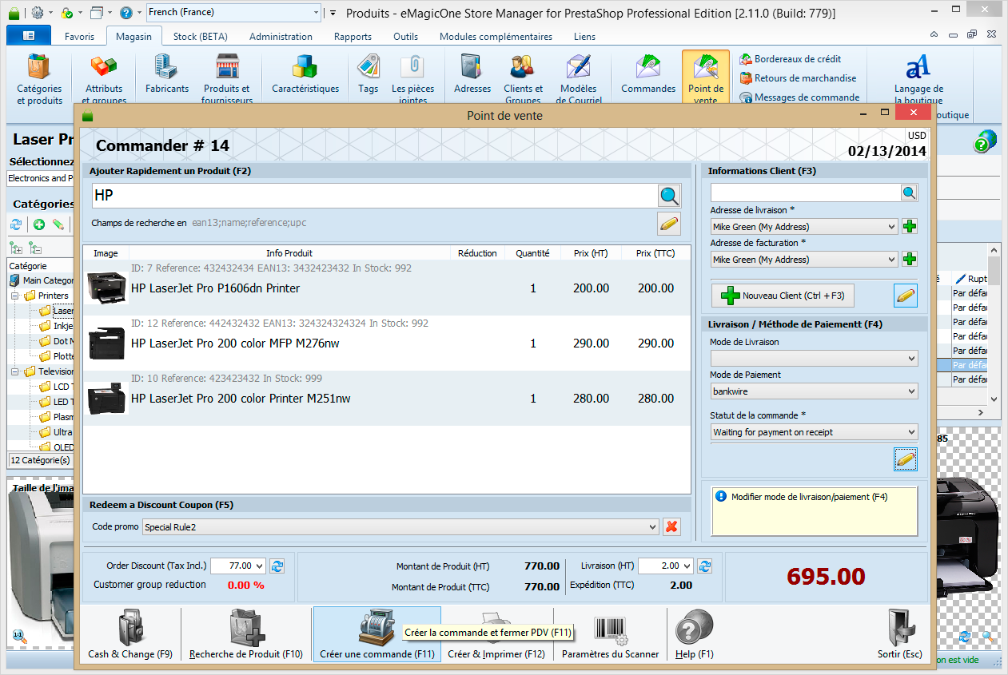Open Modèles de Courriel ribbon icon
The height and width of the screenshot is (675, 1008).
578,78
